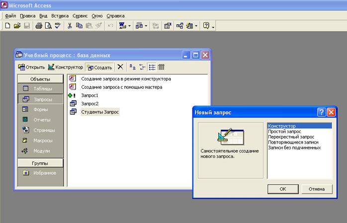The image size is (347, 223).
Task: Open the Сервис menu
Action: coord(80,16)
